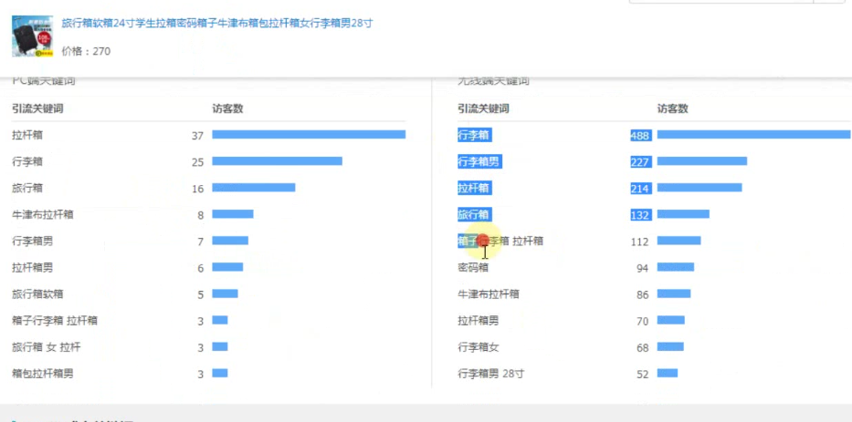
Task: Click the wireless 访客数 column header
Action: [673, 108]
